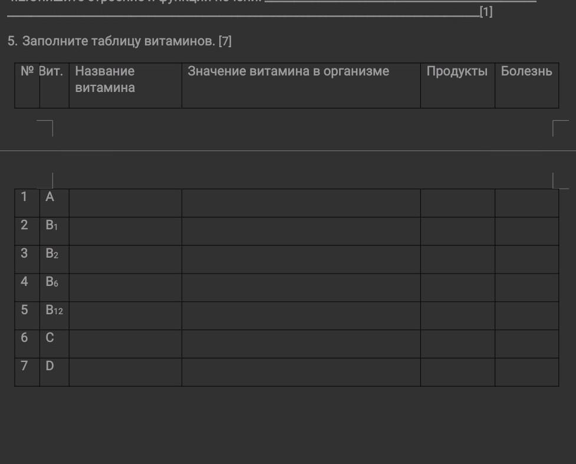Click empty Продукты cell for vitamin C
This screenshot has height=464, width=576.
(x=457, y=344)
